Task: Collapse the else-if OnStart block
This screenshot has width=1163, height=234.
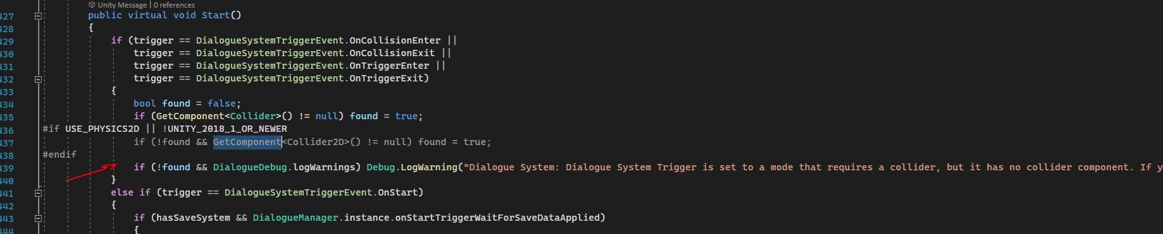Action: click(x=38, y=193)
